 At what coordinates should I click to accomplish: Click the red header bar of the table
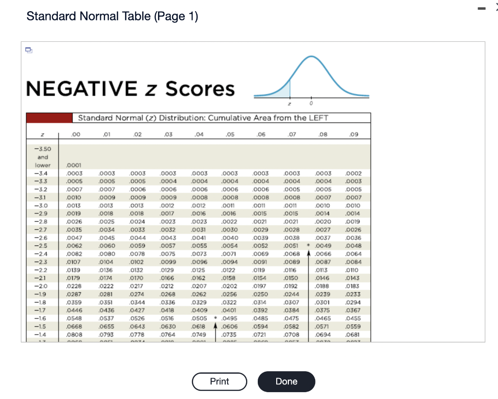(48, 117)
